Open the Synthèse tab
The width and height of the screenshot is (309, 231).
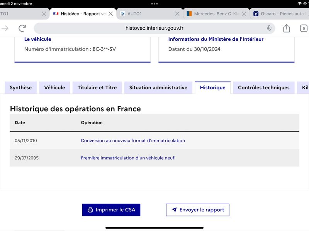pyautogui.click(x=21, y=88)
